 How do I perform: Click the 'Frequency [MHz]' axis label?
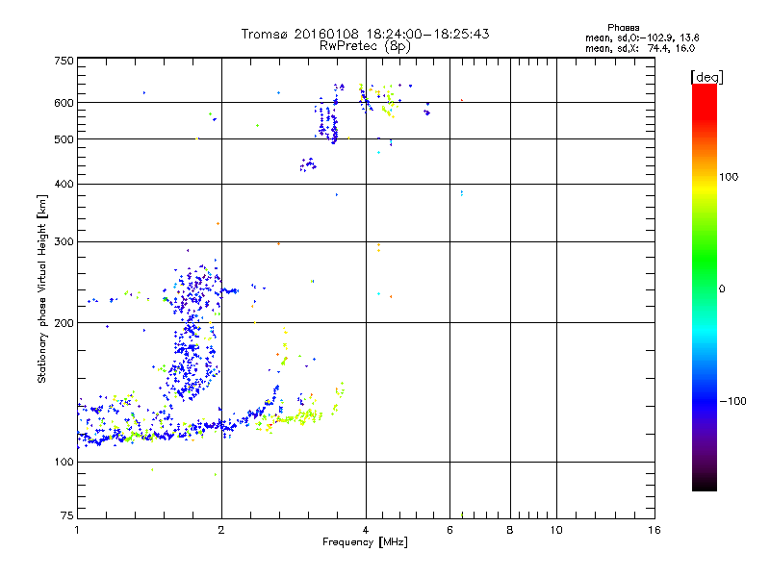tap(365, 542)
